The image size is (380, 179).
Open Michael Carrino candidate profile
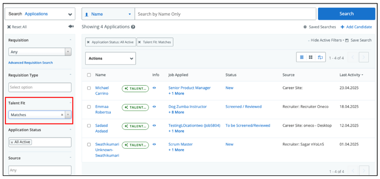[102, 90]
